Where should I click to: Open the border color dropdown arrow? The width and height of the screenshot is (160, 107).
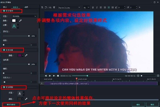pos(23,55)
